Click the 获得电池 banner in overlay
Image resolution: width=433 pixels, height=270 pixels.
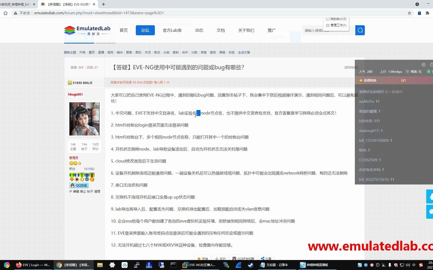(x=394, y=80)
